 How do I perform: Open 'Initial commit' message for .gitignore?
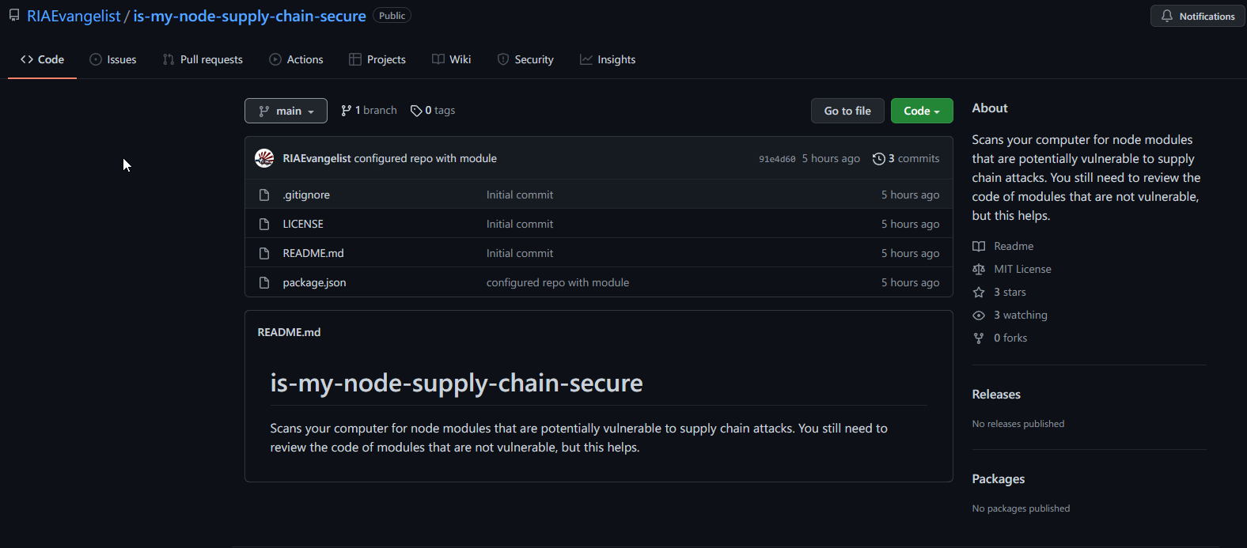(520, 195)
